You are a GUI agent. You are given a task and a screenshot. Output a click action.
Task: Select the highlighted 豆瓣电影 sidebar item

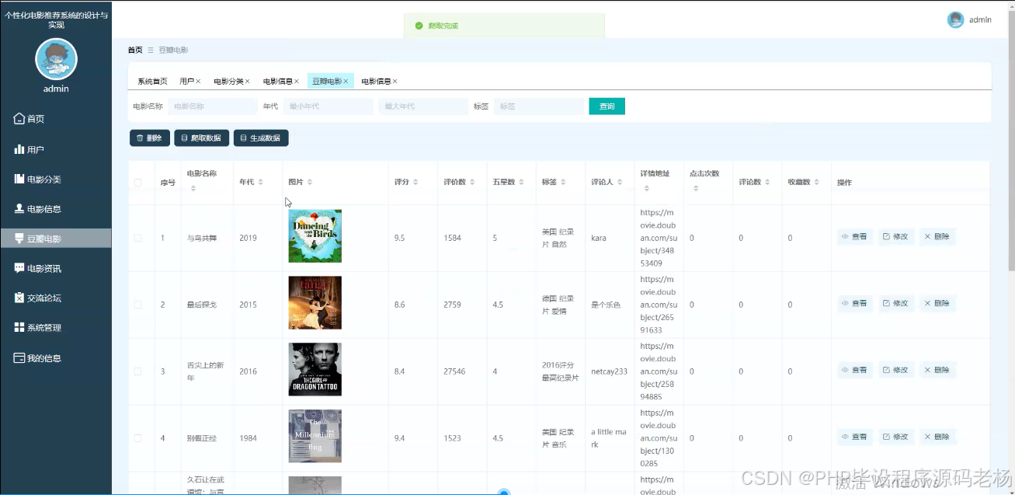(x=56, y=239)
